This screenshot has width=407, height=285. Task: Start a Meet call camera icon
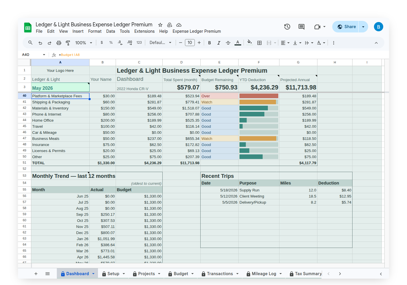(x=317, y=27)
